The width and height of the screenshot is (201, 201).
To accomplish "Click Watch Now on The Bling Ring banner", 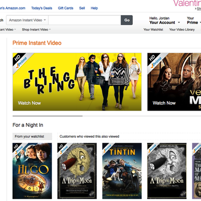I will 30,103.
